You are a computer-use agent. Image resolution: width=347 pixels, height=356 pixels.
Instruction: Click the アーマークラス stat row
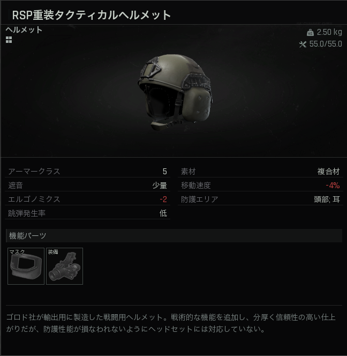[87, 172]
